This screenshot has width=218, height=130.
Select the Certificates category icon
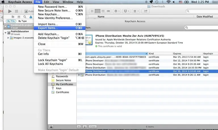53,92
